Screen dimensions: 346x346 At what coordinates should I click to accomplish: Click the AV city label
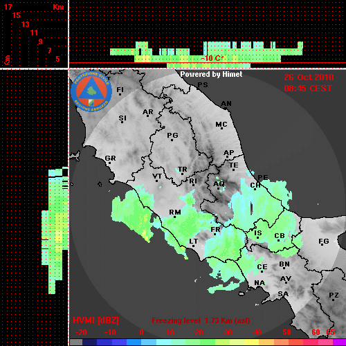point(286,279)
